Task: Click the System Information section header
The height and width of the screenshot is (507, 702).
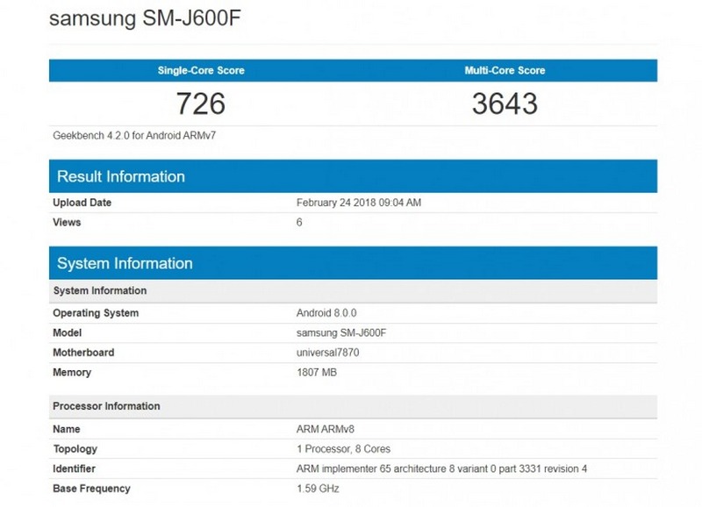Action: [x=123, y=262]
